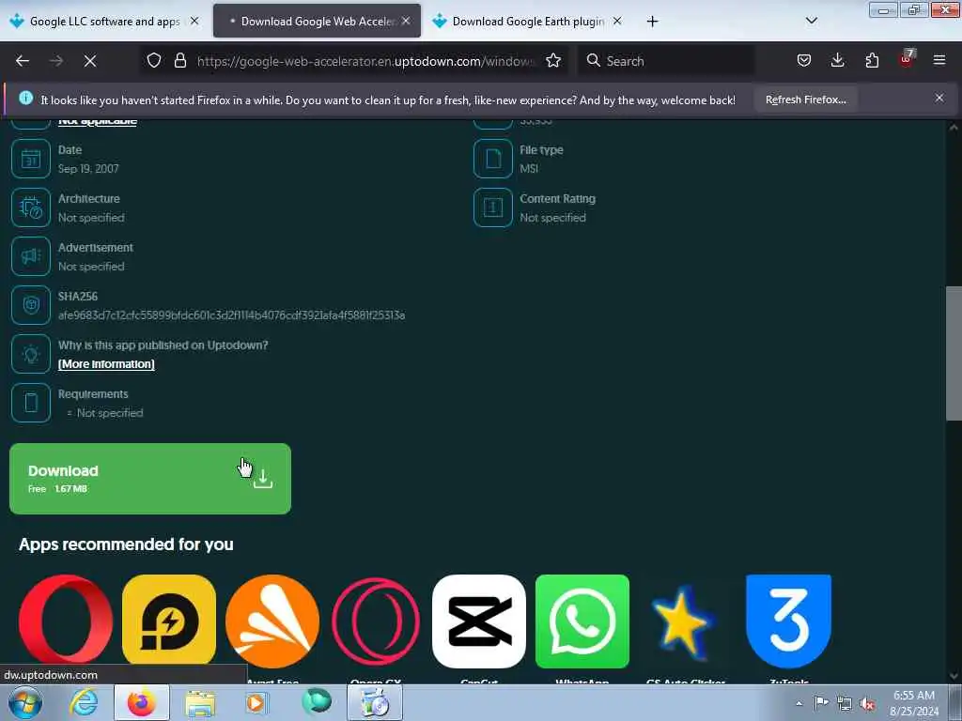
Task: Switch to Download Google Earth plugin tab
Action: pyautogui.click(x=528, y=22)
